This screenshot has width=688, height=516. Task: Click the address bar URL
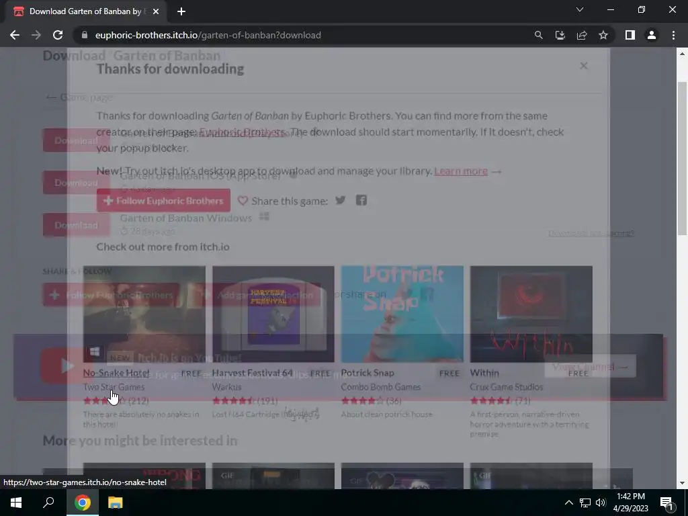(x=208, y=35)
